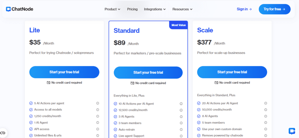
Task: Click info icon next to API access
Action: click(98, 129)
